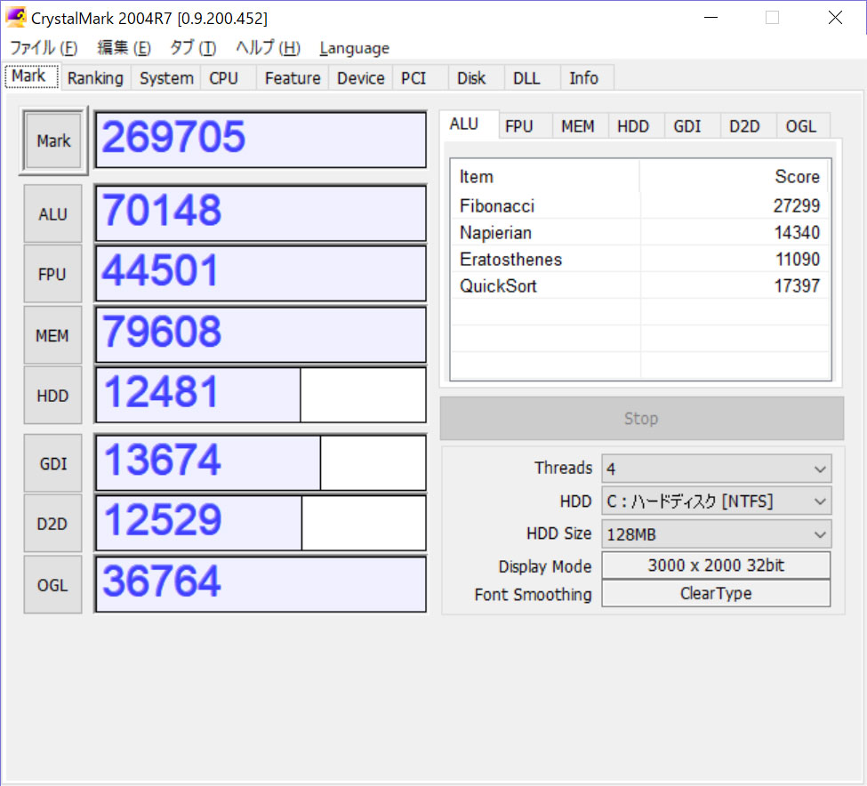Open the ALU detail tab
Viewport: 867px width, 786px height.
pyautogui.click(x=469, y=124)
